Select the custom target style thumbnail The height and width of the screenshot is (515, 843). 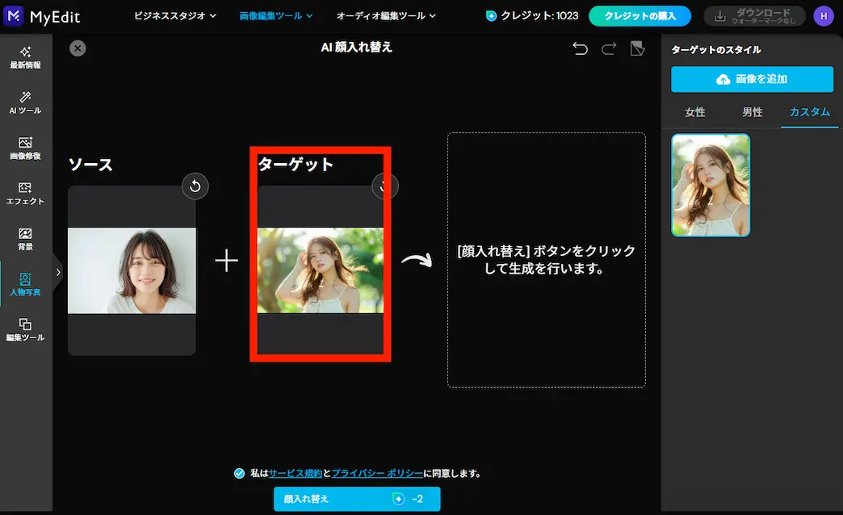710,185
